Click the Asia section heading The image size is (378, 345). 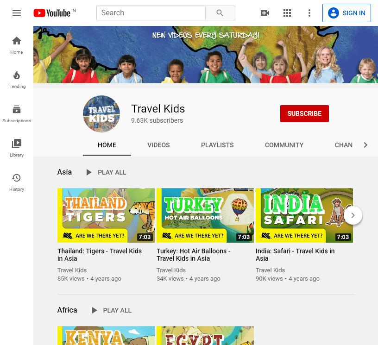64,172
